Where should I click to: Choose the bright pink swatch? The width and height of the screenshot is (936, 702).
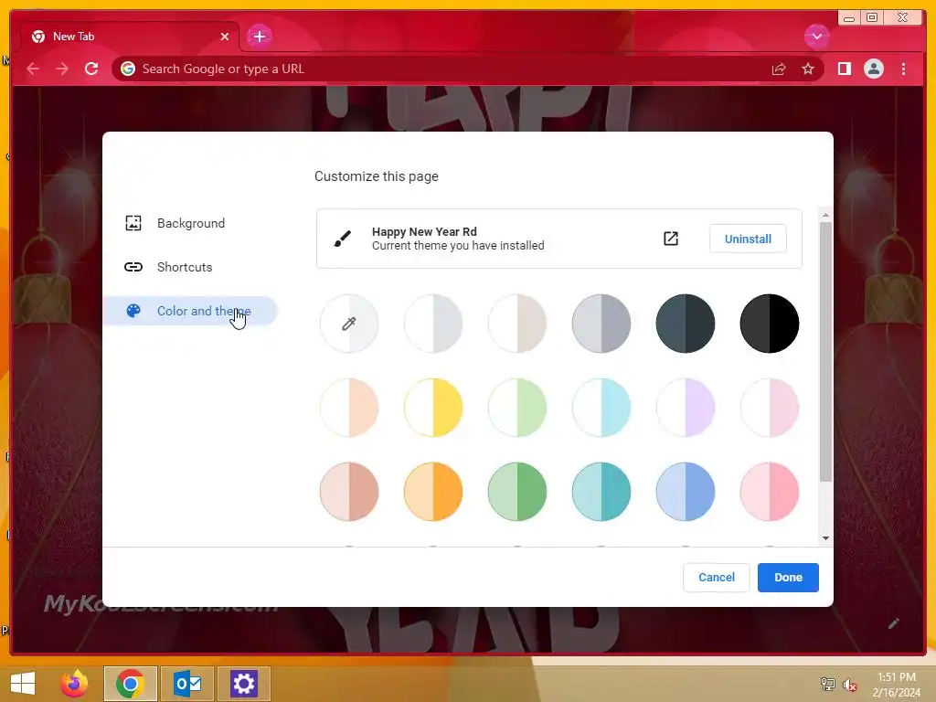pos(770,492)
